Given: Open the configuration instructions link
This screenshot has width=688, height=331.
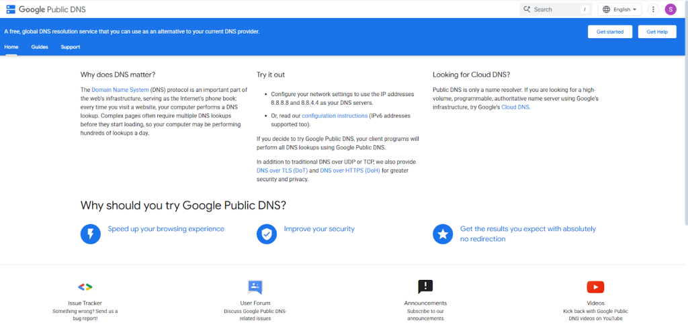Looking at the screenshot, I should (335, 115).
